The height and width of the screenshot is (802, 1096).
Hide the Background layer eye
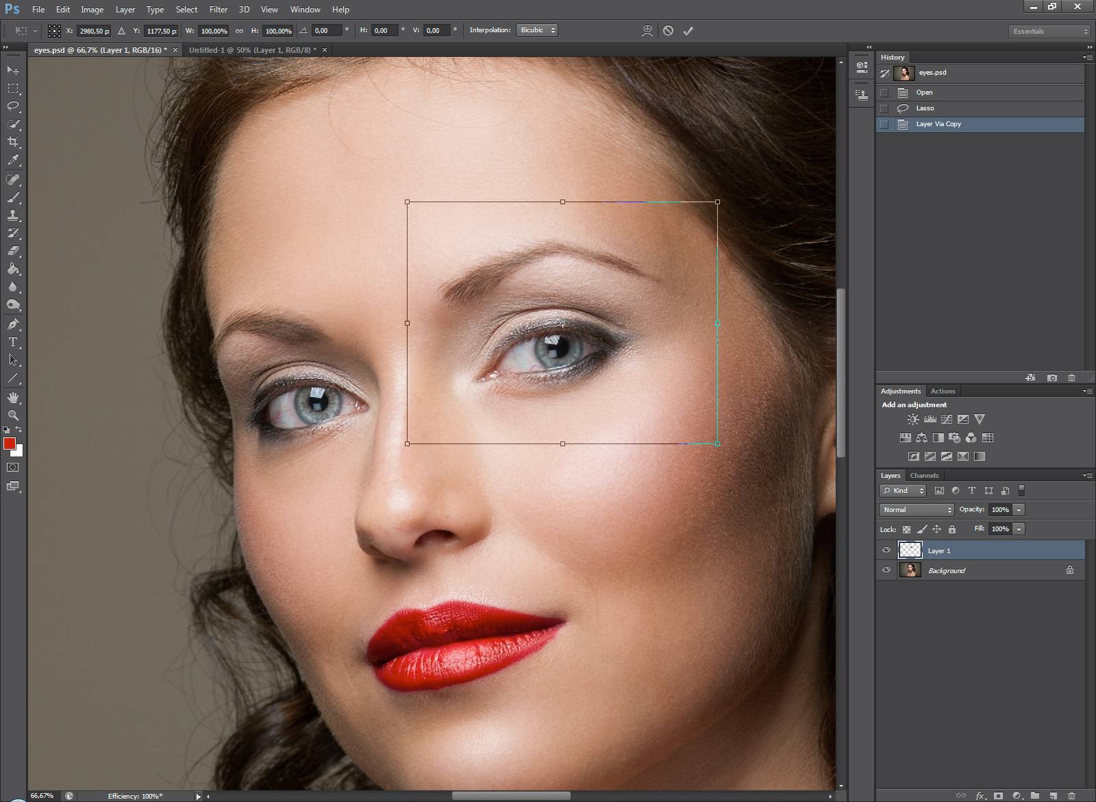tap(886, 570)
